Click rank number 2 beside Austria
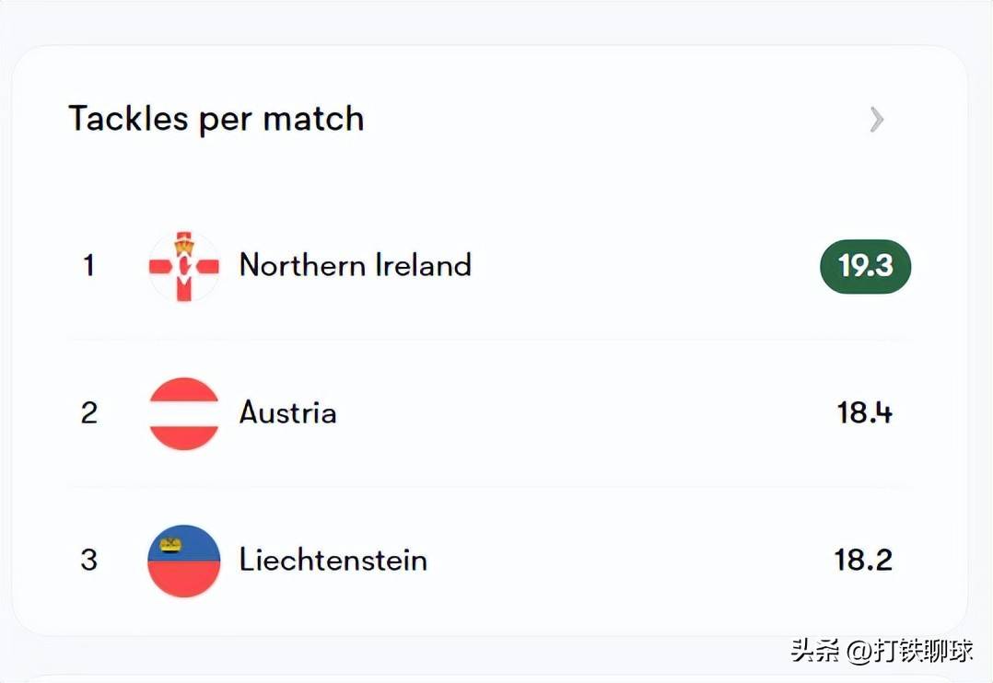The width and height of the screenshot is (993, 683). pos(88,412)
